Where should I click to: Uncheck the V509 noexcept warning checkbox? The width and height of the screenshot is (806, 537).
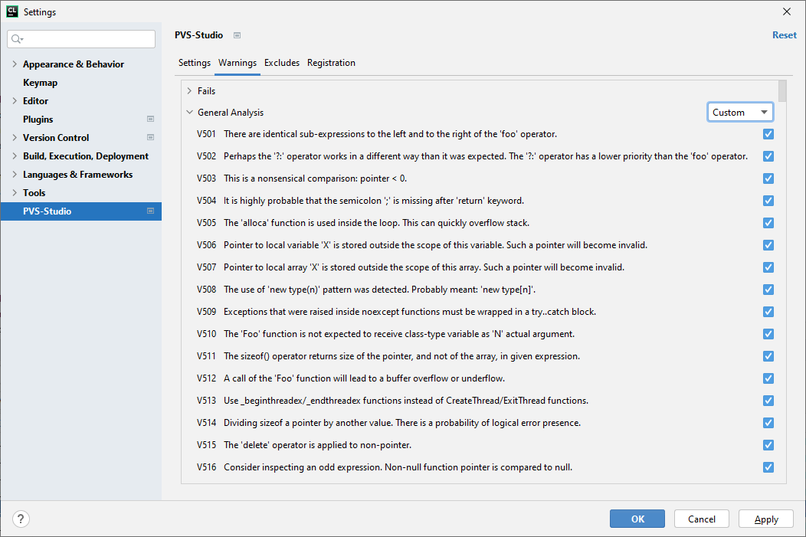(768, 312)
